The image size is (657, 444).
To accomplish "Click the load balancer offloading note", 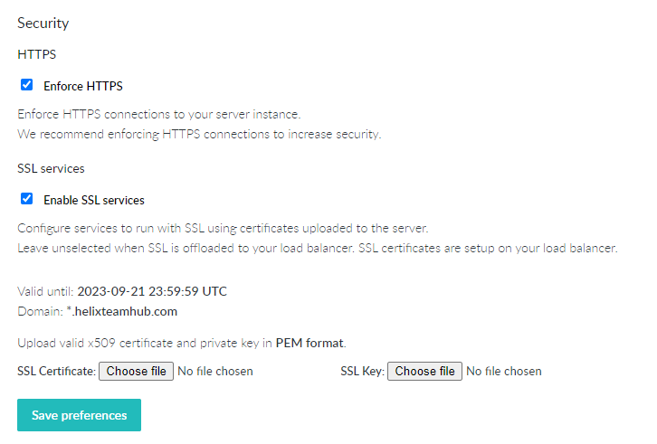I will click(317, 248).
